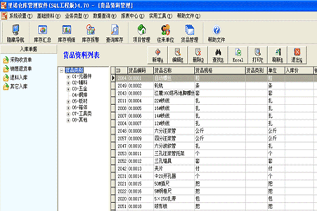This screenshot has height=211, width=317.
Task: Expand the 08-其他 tree node
Action: [68, 120]
